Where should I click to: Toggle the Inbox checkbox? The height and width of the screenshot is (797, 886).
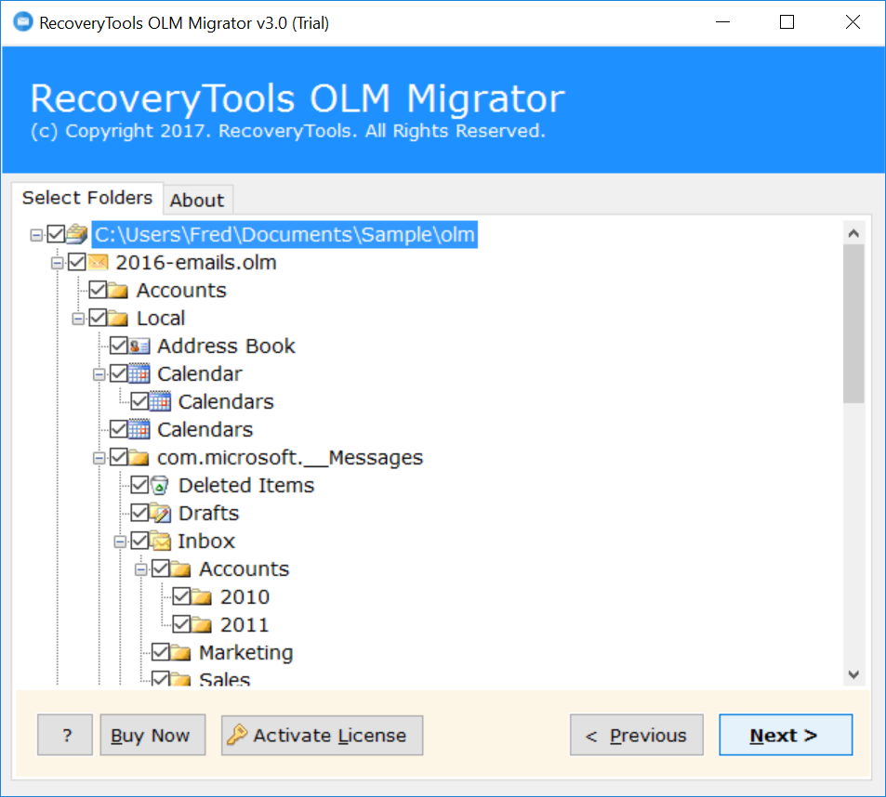pos(139,541)
